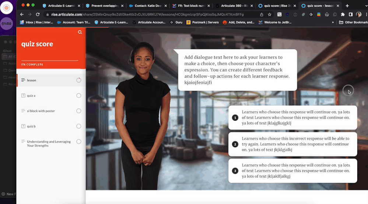Click completion circle beside sl block with poster
368x204 pixels.
pos(78,111)
